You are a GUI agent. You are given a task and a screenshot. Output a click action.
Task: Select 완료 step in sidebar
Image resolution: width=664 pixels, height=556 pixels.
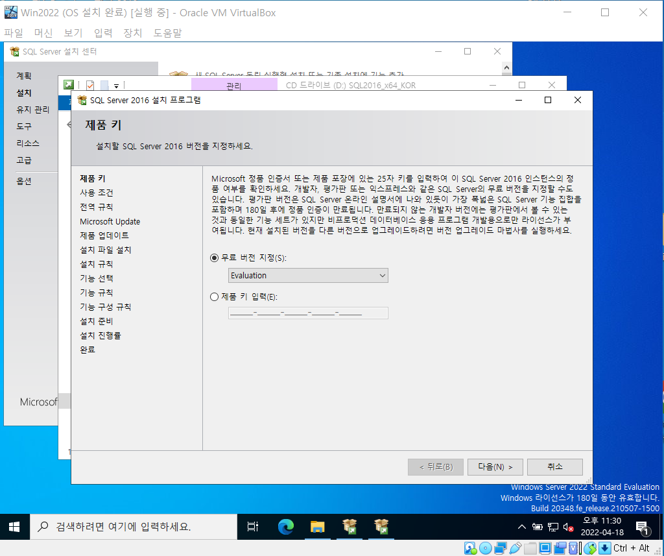[x=88, y=350]
